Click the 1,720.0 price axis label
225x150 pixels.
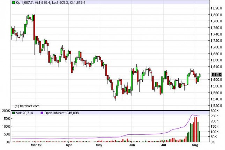(216, 41)
